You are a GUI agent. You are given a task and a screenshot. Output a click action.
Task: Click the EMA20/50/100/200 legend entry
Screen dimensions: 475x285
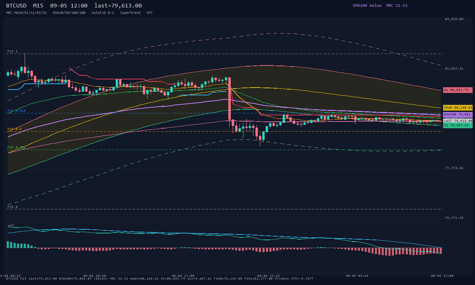click(69, 13)
